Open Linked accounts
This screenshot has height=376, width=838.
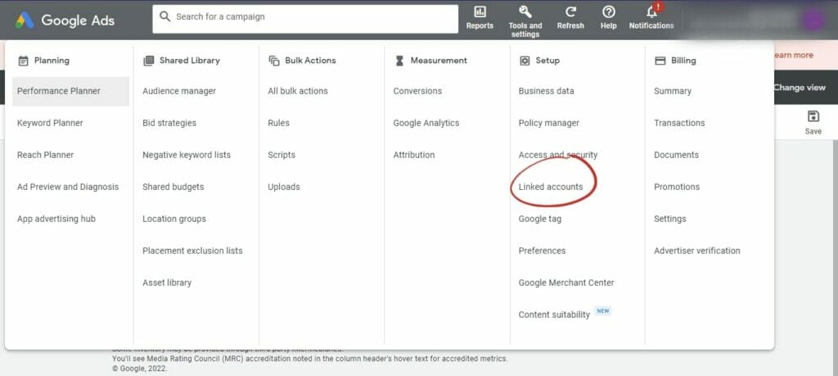[x=551, y=188]
